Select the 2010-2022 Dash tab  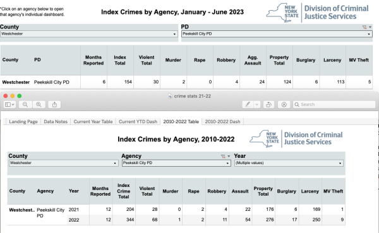tap(222, 122)
